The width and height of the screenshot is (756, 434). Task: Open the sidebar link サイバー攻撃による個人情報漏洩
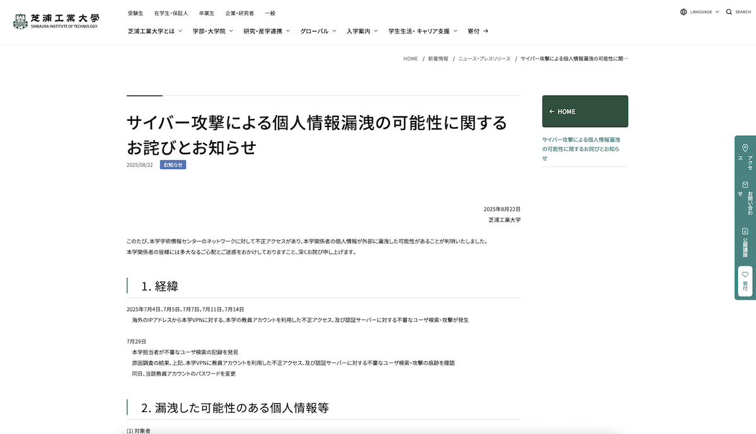coord(581,148)
